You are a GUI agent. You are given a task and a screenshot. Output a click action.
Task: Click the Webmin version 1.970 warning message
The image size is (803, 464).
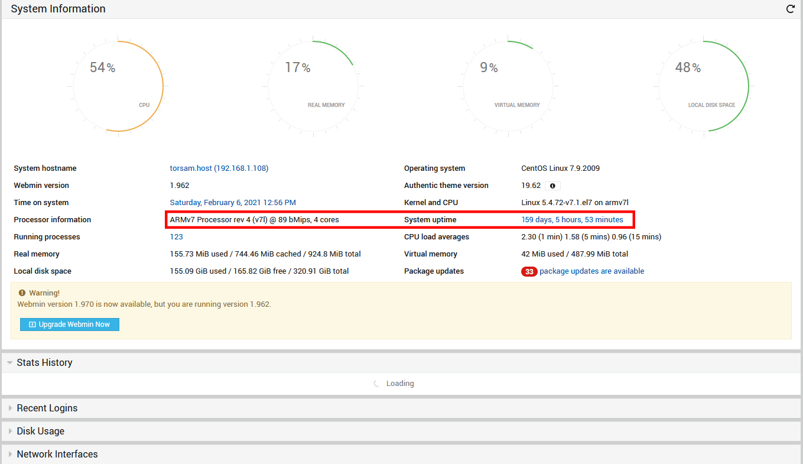144,304
